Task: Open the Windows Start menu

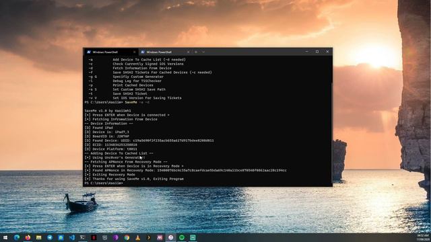Action: coord(5,237)
